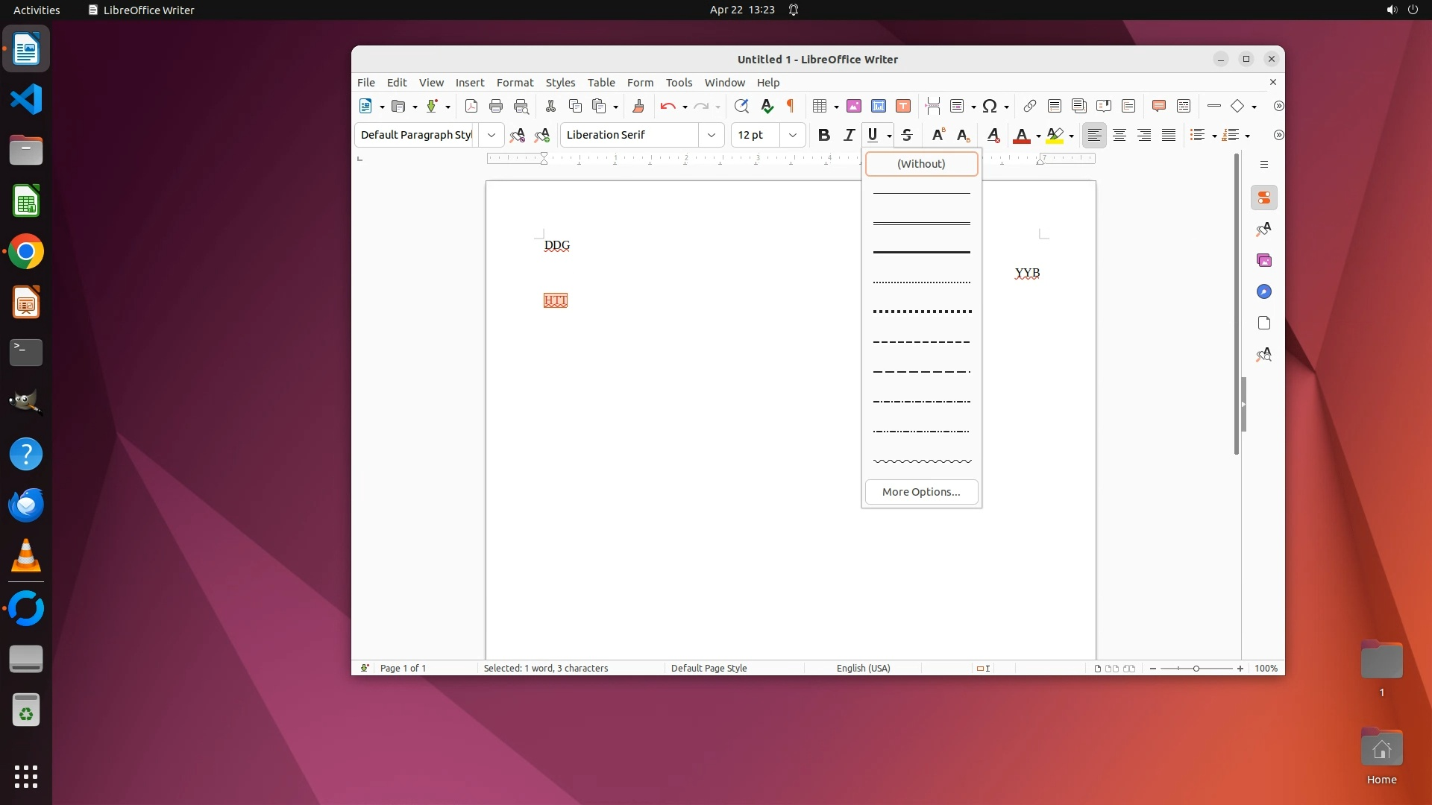Click the Clone Formatting paintbrush icon
Image resolution: width=1432 pixels, height=805 pixels.
coord(638,106)
